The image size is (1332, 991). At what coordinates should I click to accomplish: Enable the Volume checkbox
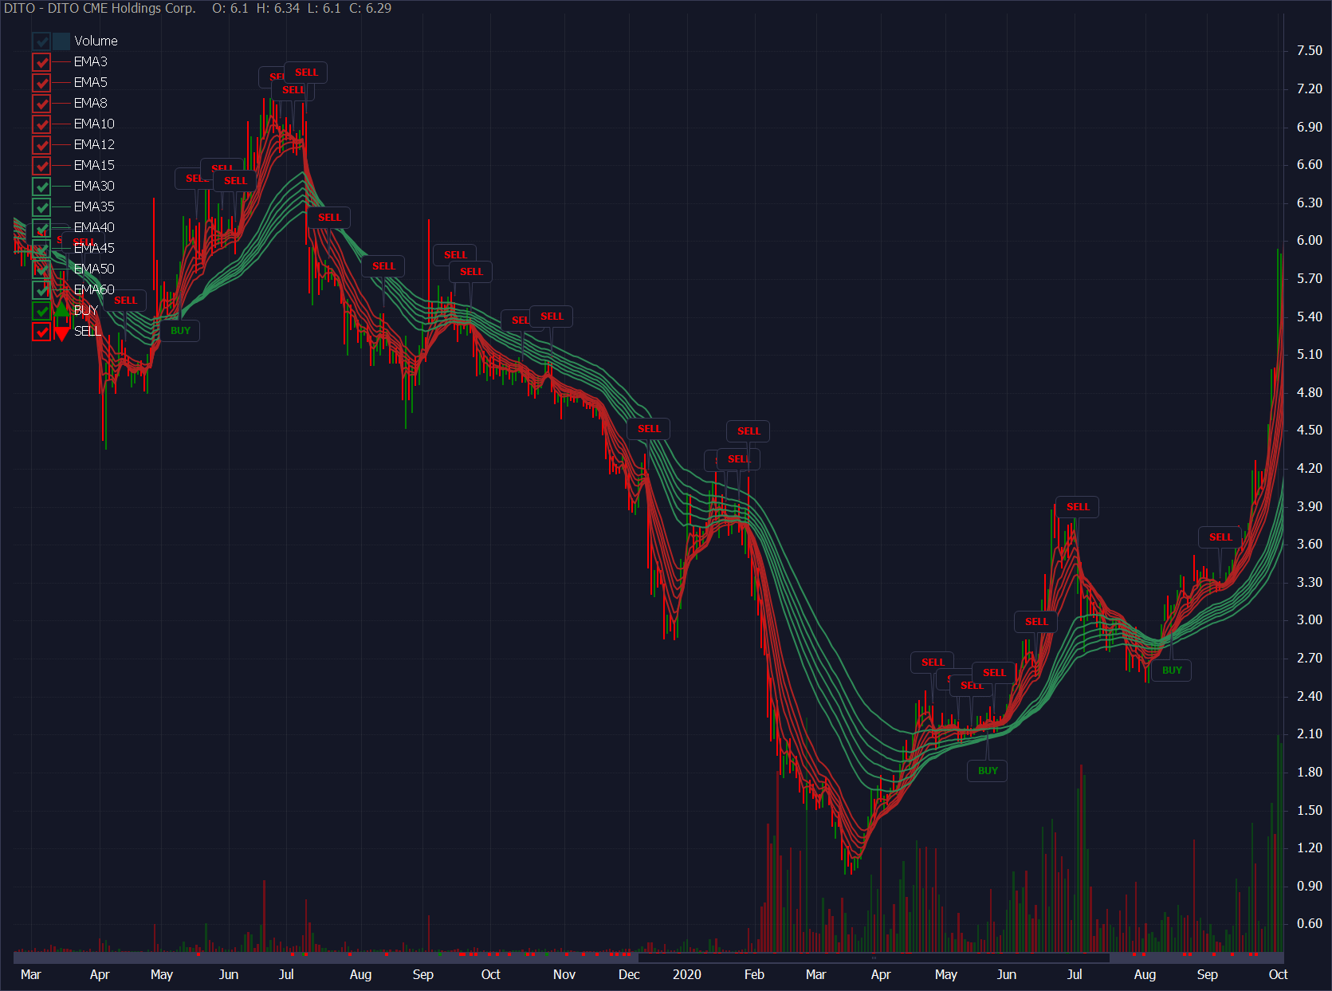[41, 41]
